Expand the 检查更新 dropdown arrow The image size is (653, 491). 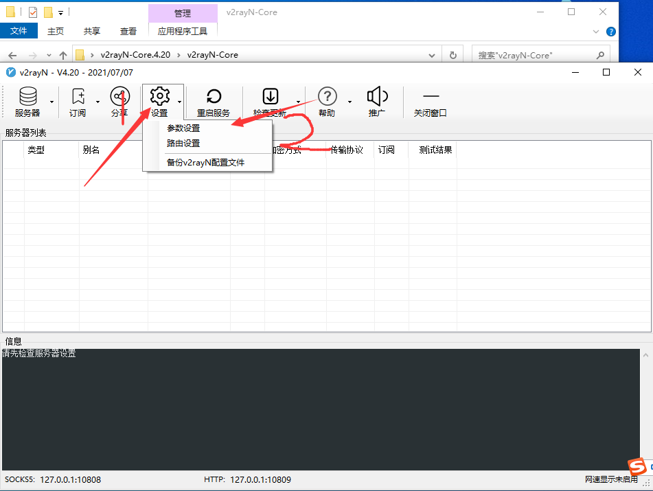(298, 102)
